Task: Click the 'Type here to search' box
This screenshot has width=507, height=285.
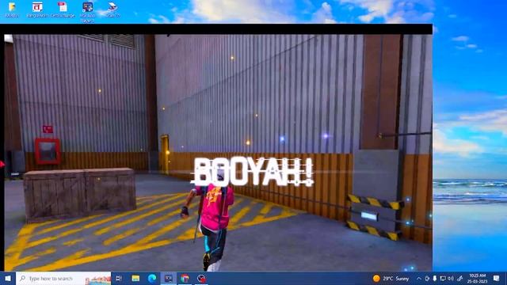Action: (x=63, y=278)
